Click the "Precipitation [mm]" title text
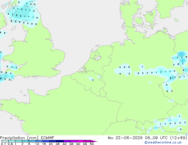The width and height of the screenshot is (188, 145). [x=19, y=138]
